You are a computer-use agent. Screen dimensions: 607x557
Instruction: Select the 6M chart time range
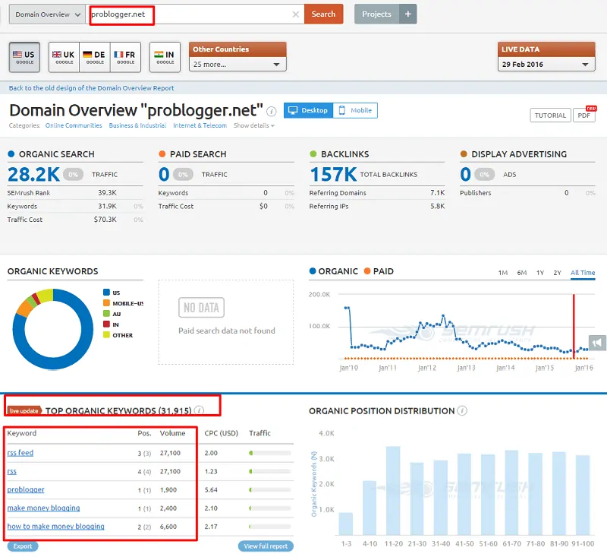pos(522,273)
